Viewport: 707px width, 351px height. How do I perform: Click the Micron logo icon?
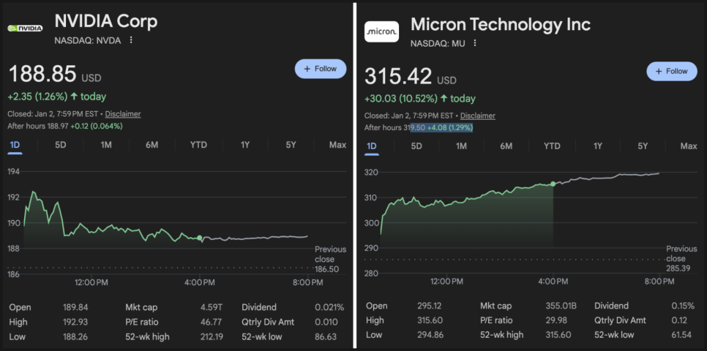tap(381, 31)
